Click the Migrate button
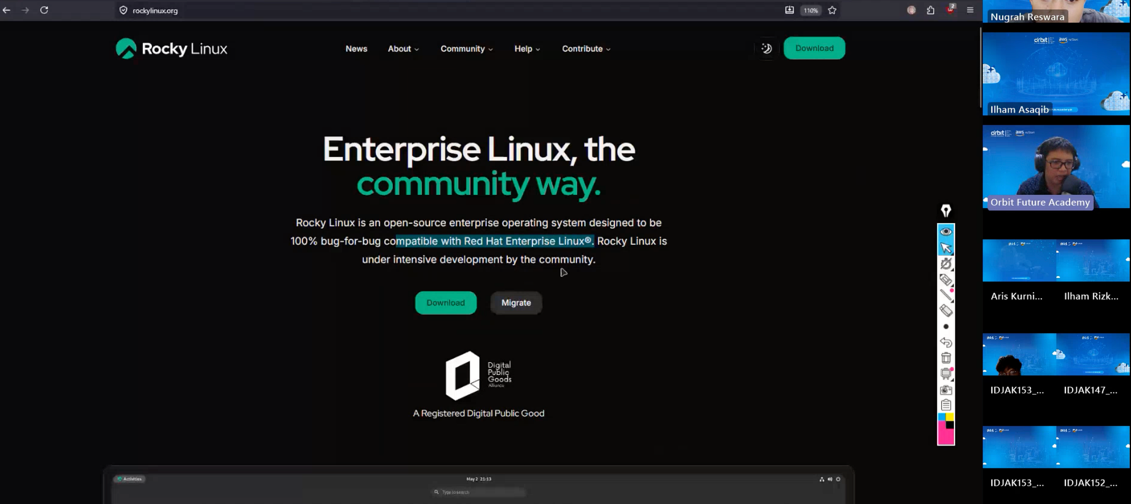The image size is (1131, 504). (516, 303)
